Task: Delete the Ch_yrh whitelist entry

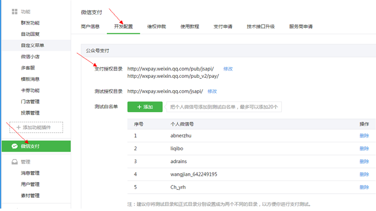Action: pos(364,188)
